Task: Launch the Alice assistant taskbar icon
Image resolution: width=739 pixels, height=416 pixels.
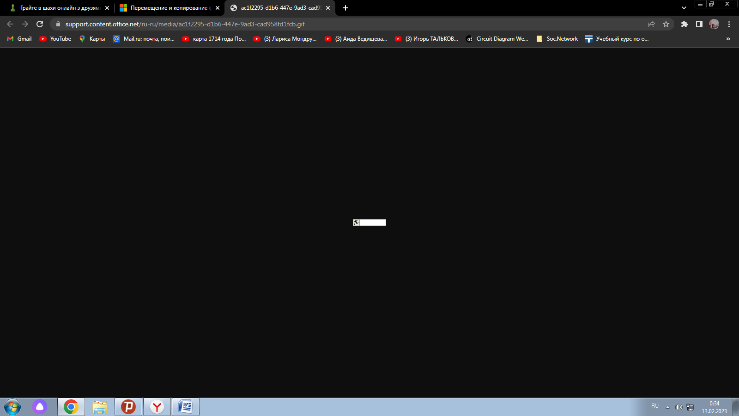Action: (x=40, y=407)
